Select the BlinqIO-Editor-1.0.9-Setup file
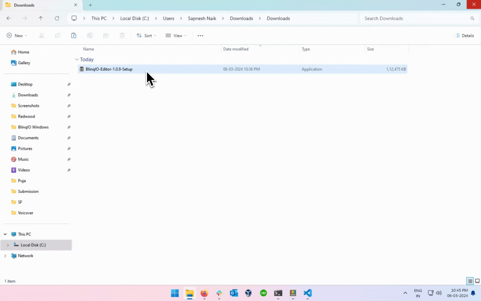Image resolution: width=481 pixels, height=301 pixels. coord(242,69)
